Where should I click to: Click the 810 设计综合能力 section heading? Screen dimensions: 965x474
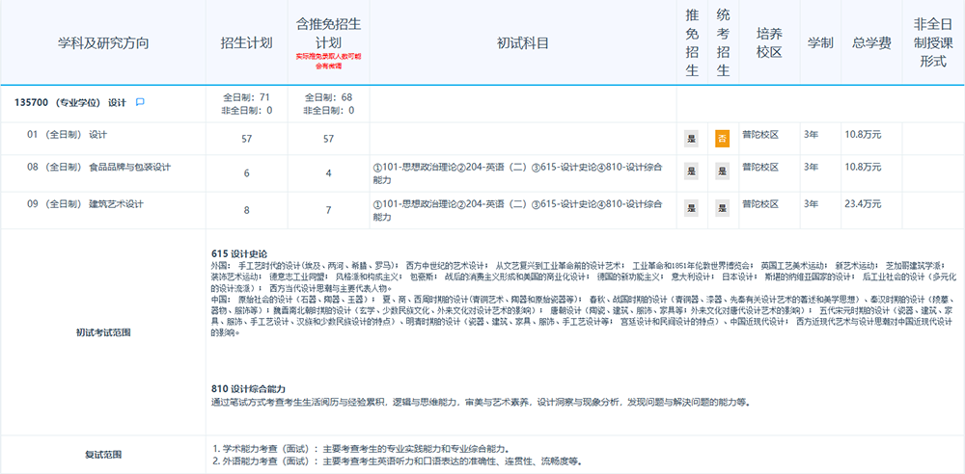click(x=248, y=388)
